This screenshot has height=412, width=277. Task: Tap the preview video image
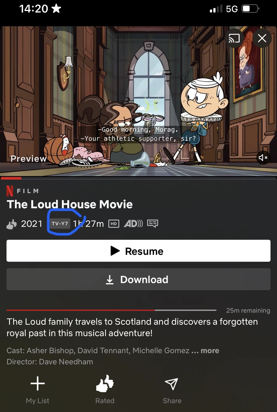[x=138, y=101]
